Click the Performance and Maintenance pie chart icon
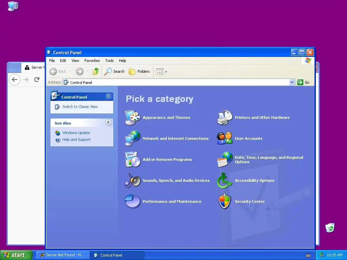This screenshot has width=347, height=260. click(132, 201)
